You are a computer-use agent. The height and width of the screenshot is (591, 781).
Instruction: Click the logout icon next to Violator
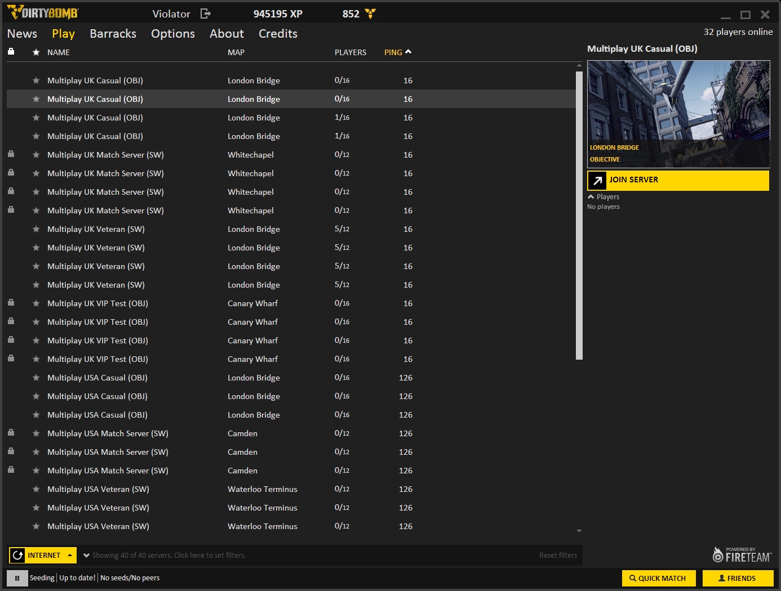coord(206,14)
